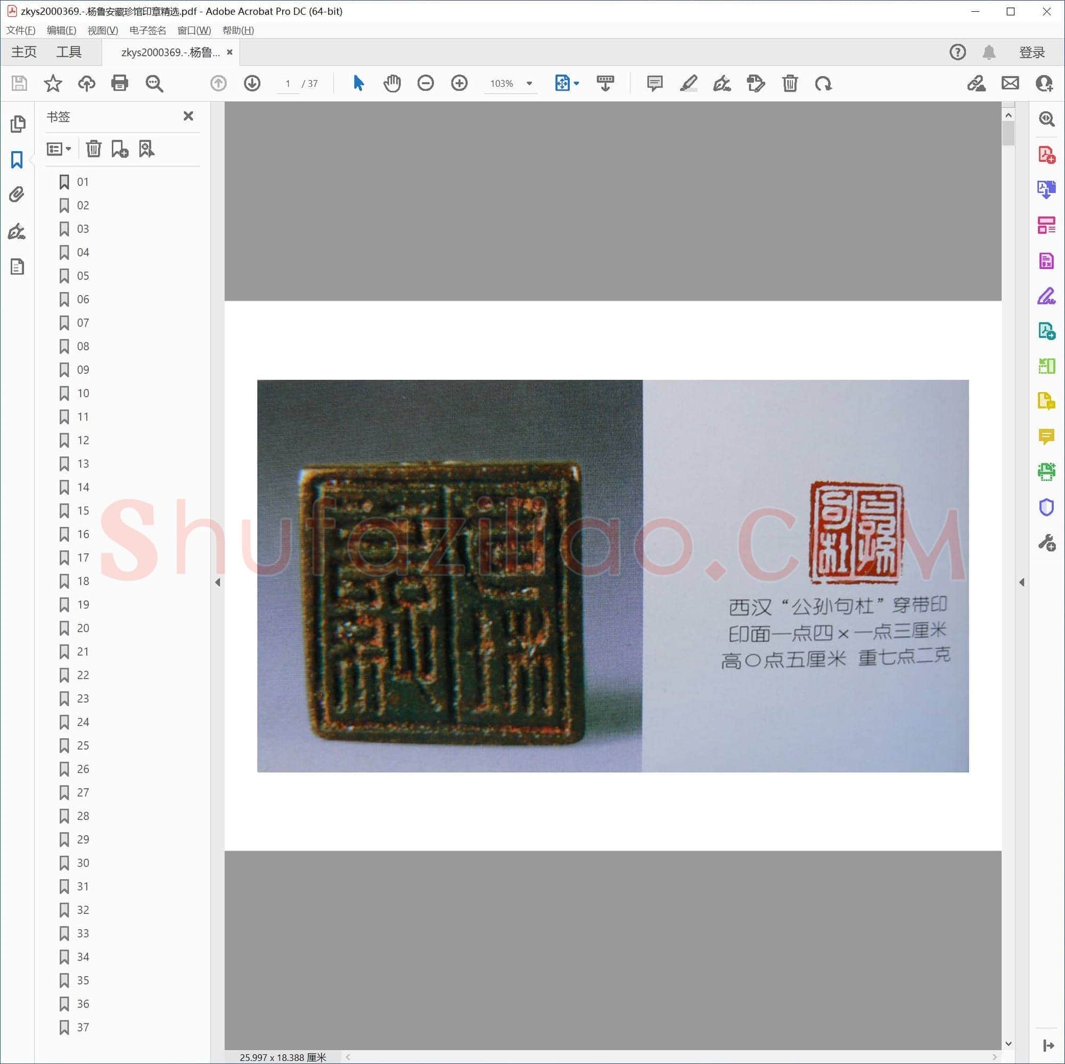Click 登录 sign-in button

1032,52
